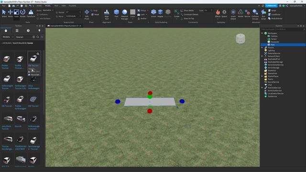Click the blue Collaborate button

[271, 6]
